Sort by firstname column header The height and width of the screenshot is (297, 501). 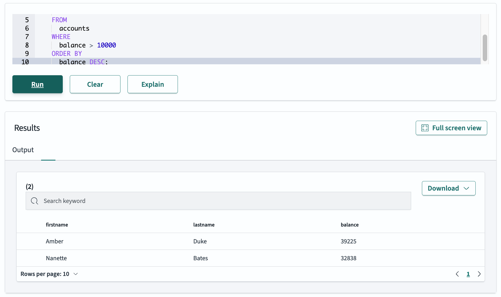[x=57, y=225]
